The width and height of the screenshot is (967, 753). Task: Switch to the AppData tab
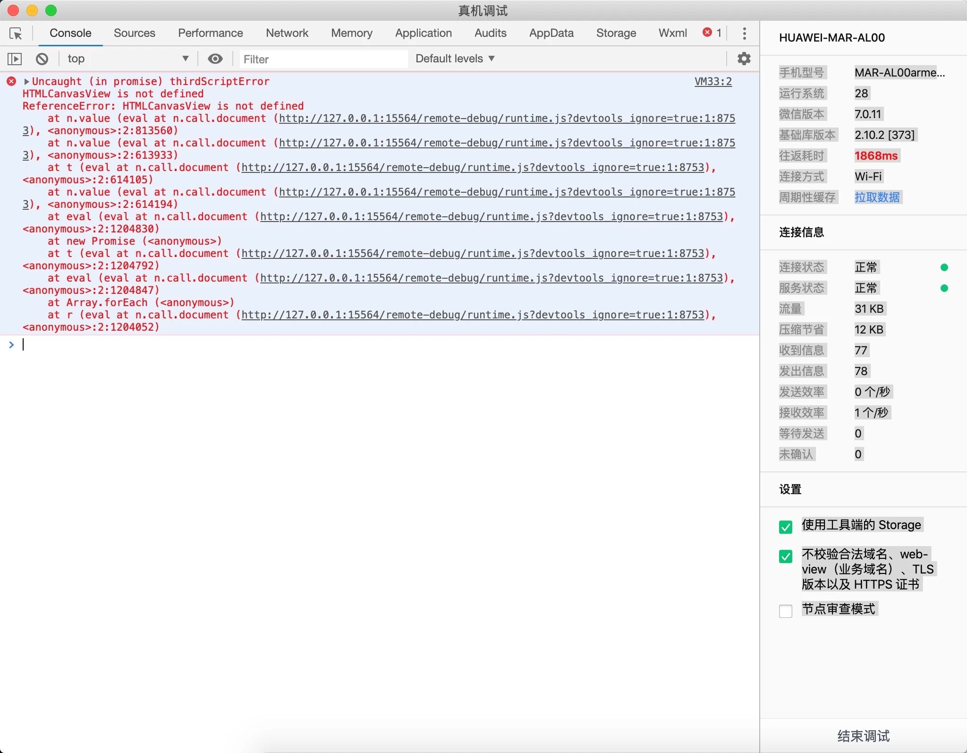[551, 33]
